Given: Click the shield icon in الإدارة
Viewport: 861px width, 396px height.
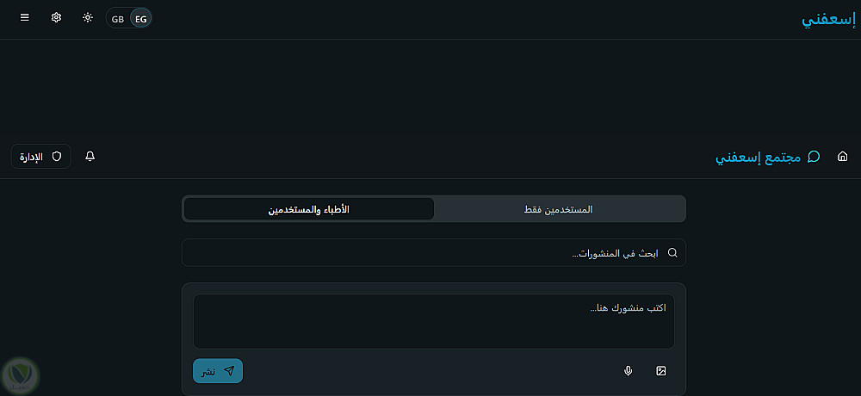Looking at the screenshot, I should click(x=57, y=157).
